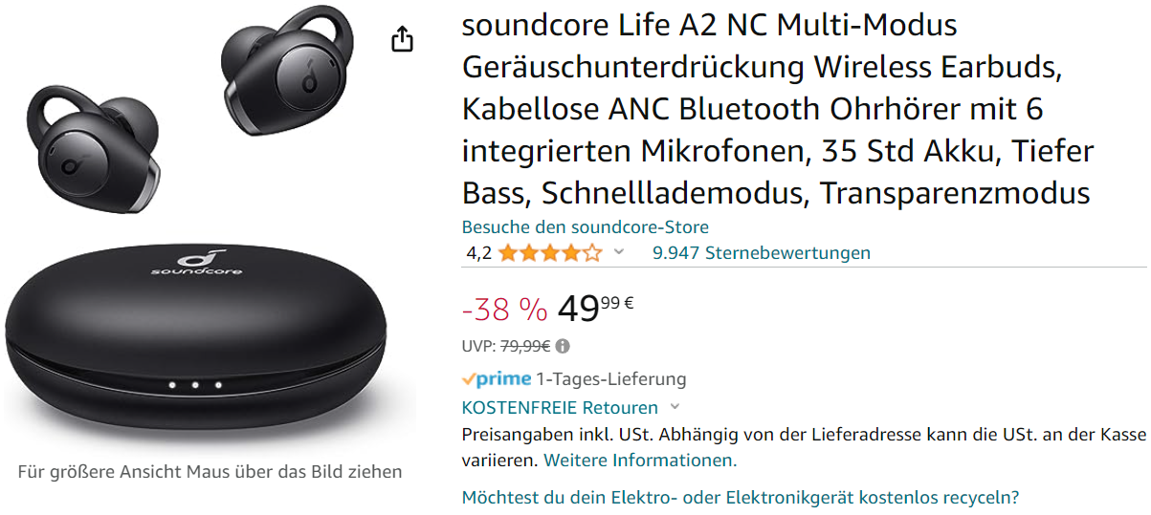Image resolution: width=1151 pixels, height=515 pixels.
Task: Expand the chevron after KOSTENFREIE Retouren
Action: pos(675,407)
